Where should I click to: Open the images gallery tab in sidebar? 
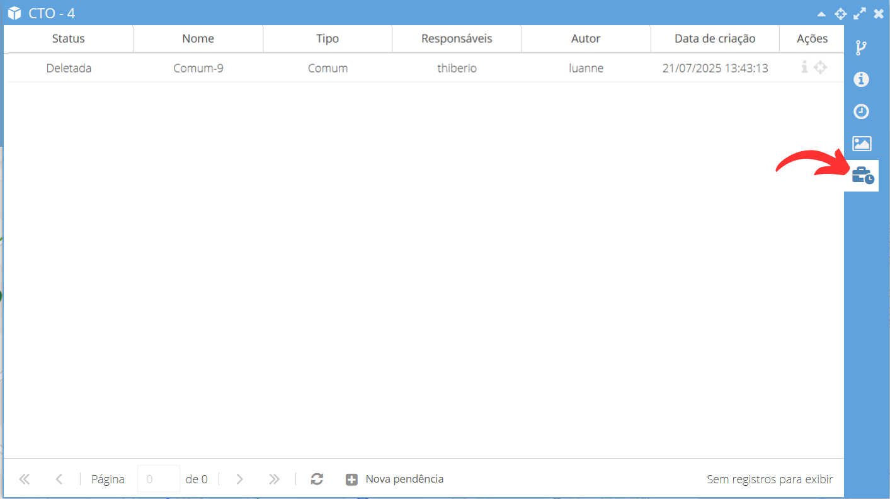pos(861,144)
